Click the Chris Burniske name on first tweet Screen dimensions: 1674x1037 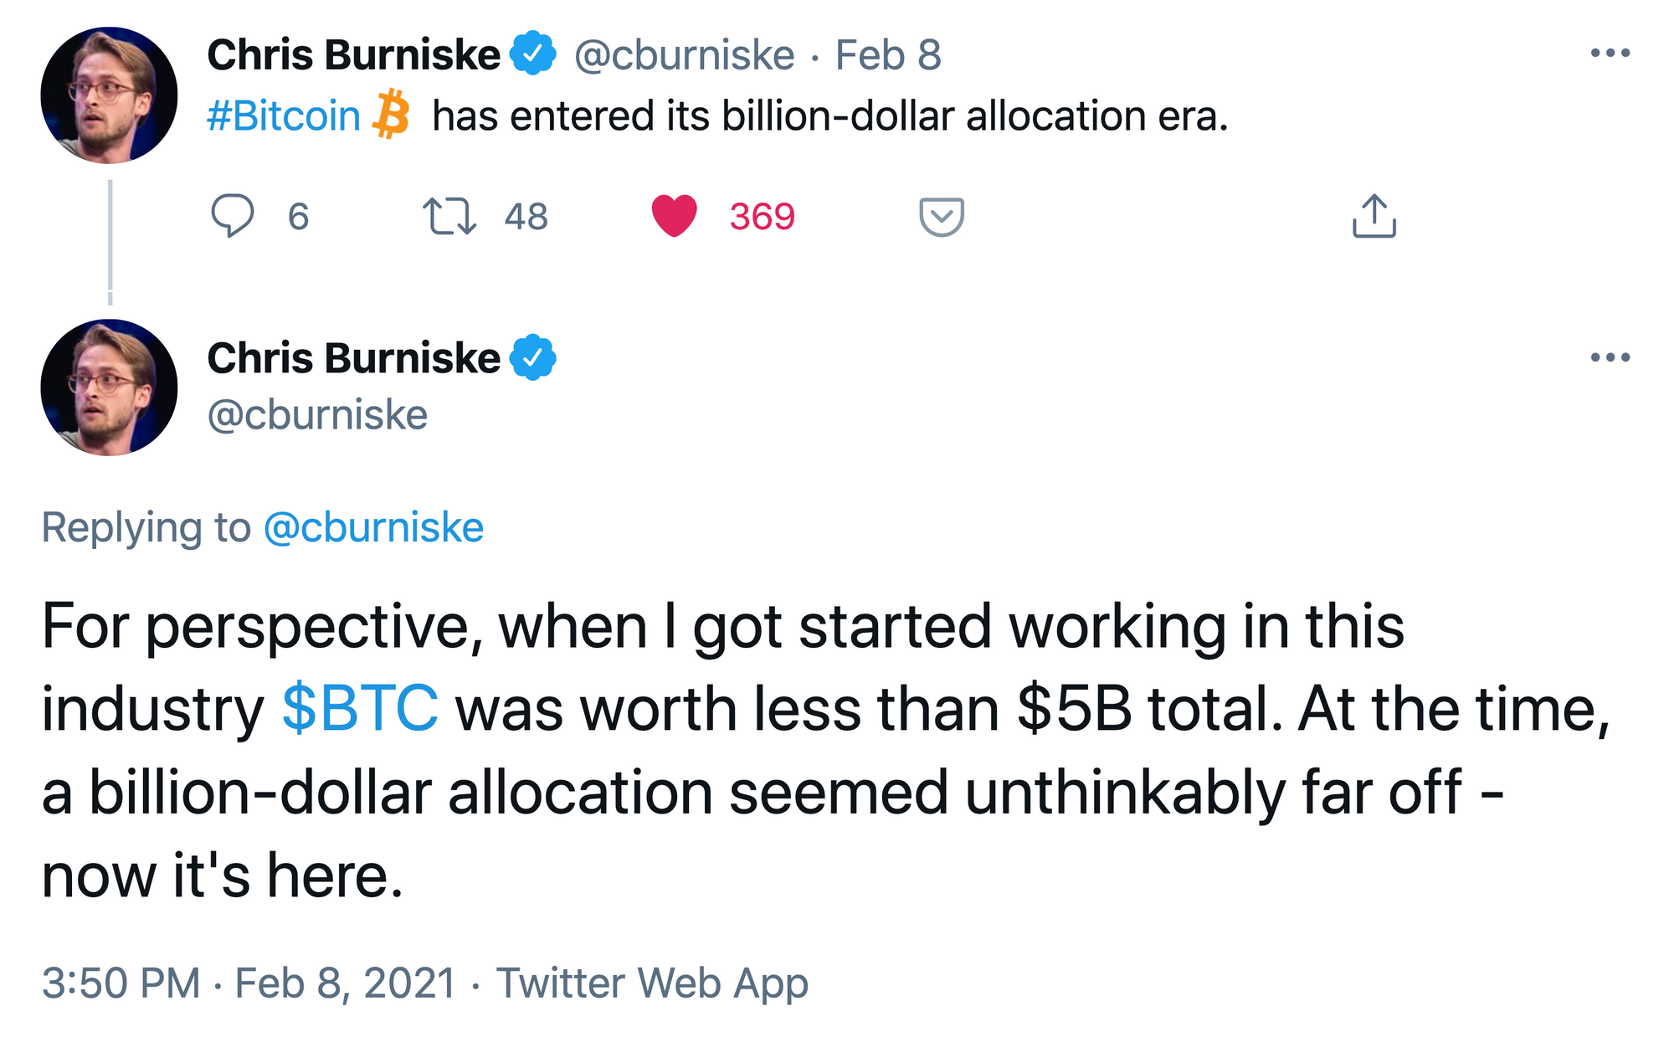click(353, 55)
